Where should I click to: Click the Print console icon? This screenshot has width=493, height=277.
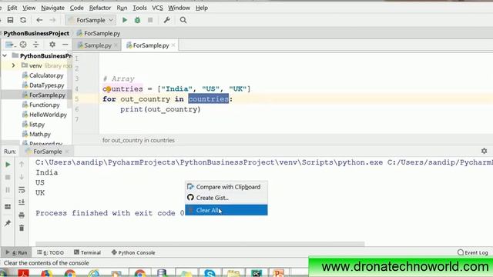[x=22, y=215]
